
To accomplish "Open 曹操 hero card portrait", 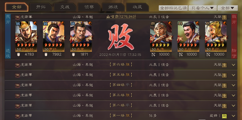I will (x=53, y=36).
